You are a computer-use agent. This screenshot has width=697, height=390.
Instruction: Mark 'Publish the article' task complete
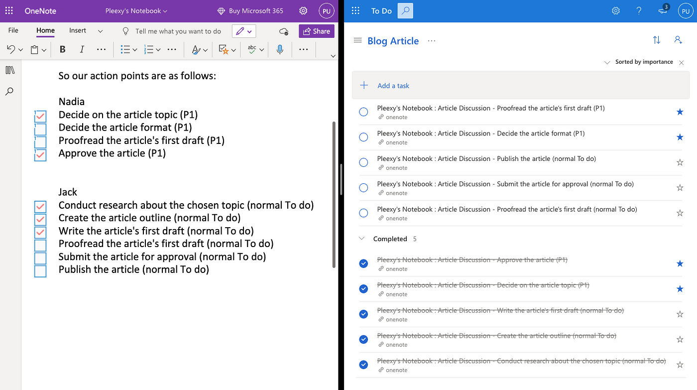coord(363,162)
